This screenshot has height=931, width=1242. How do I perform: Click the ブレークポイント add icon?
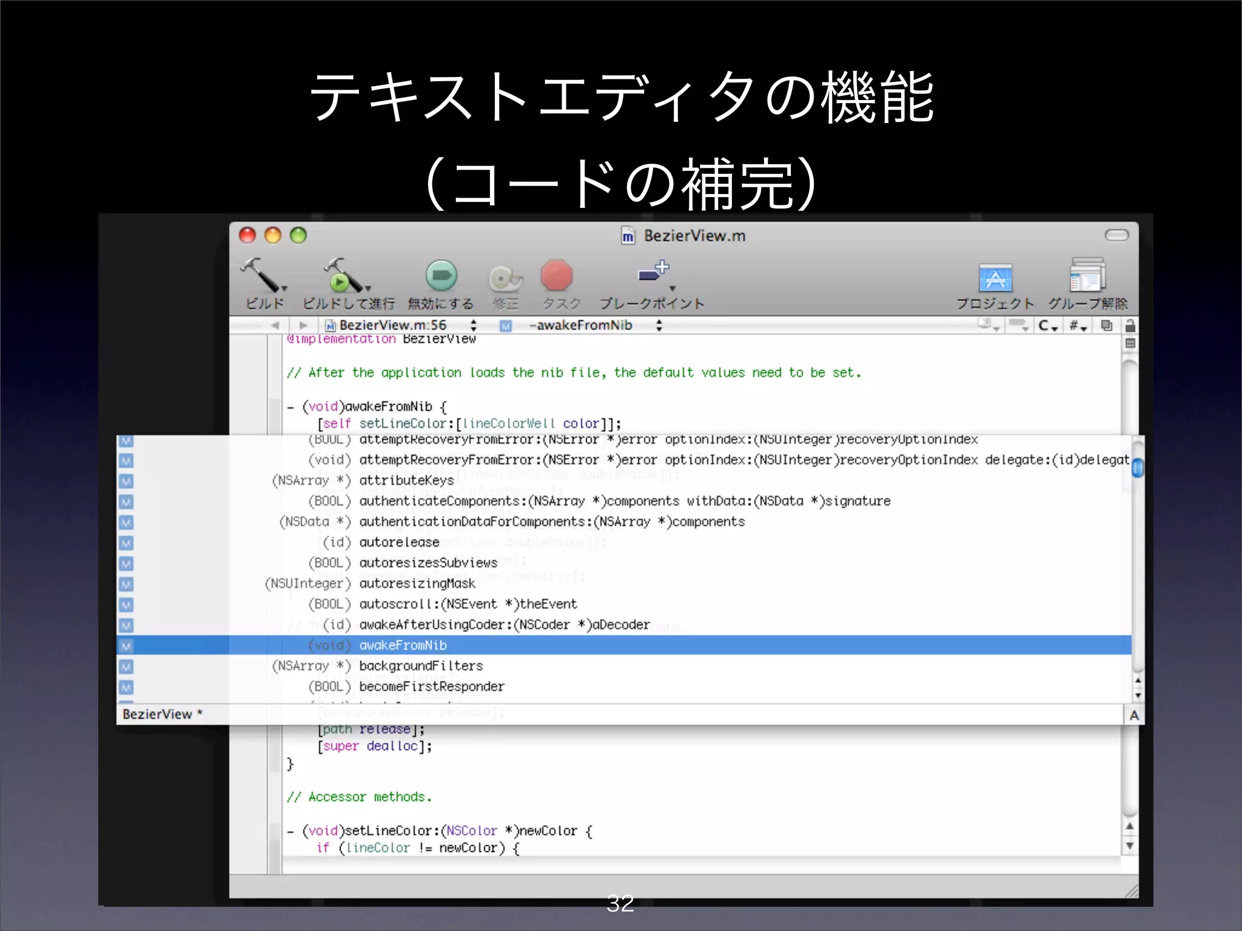653,272
